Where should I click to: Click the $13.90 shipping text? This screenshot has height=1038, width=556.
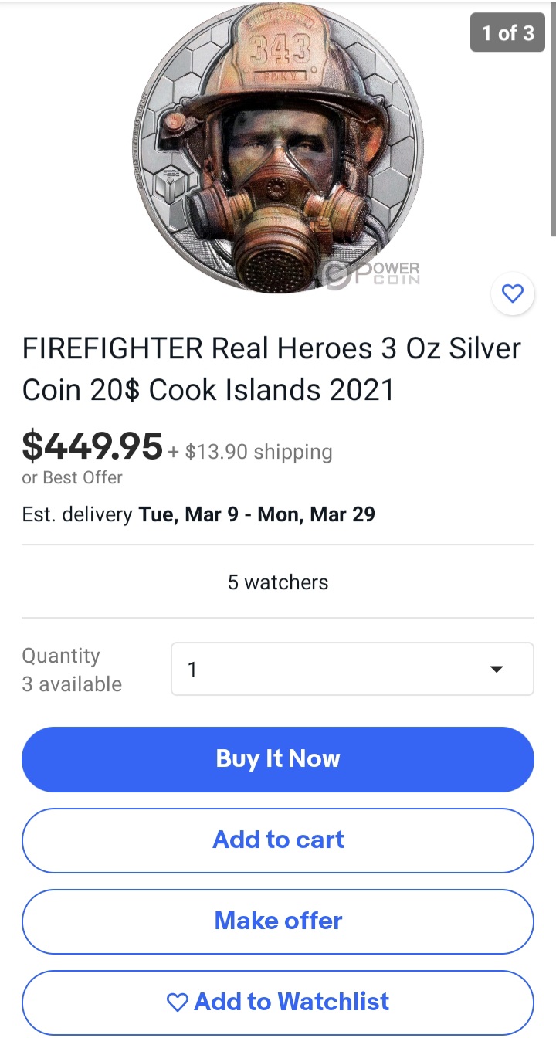pyautogui.click(x=258, y=452)
